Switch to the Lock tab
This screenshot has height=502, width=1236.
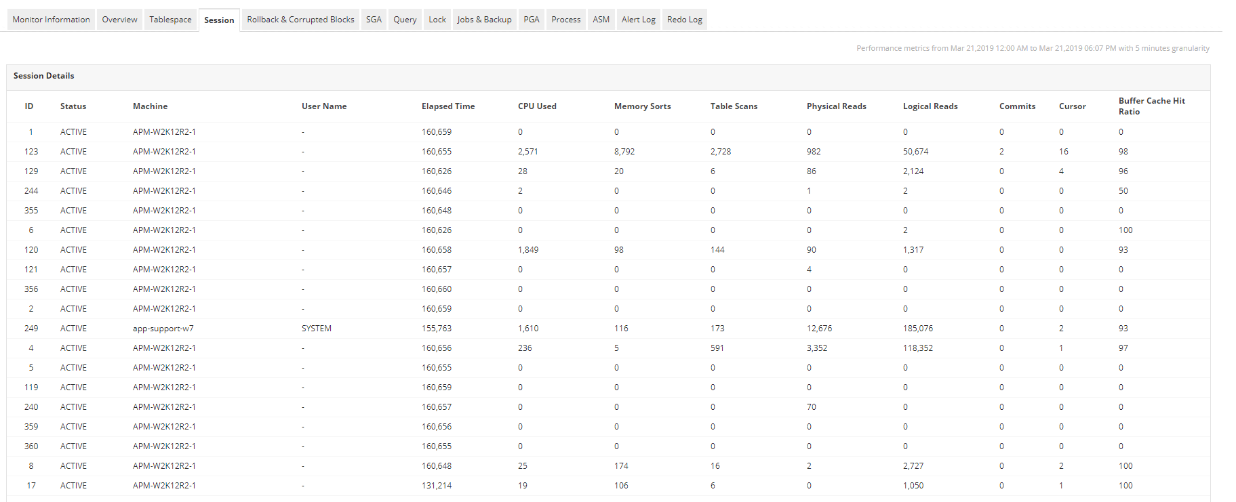tap(437, 20)
